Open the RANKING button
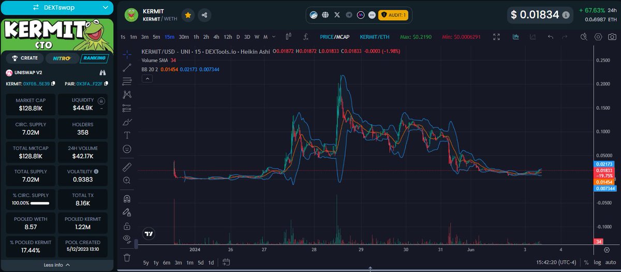The image size is (621, 272). [x=94, y=58]
